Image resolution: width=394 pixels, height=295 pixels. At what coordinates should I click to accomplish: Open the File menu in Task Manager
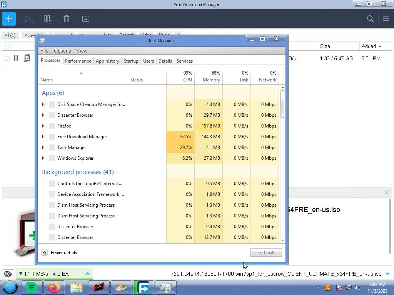(x=44, y=51)
